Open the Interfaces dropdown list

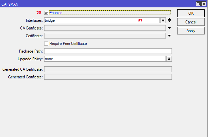pos(163,20)
